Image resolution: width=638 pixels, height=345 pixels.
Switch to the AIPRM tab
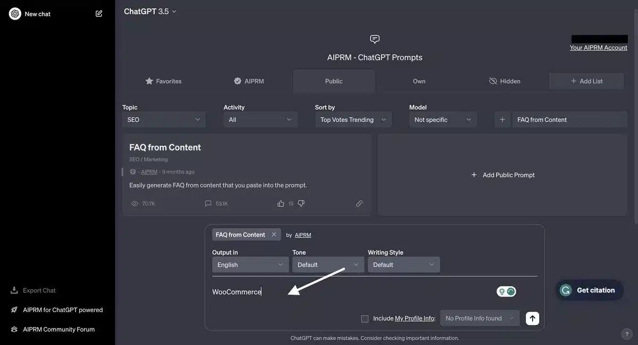click(x=249, y=81)
